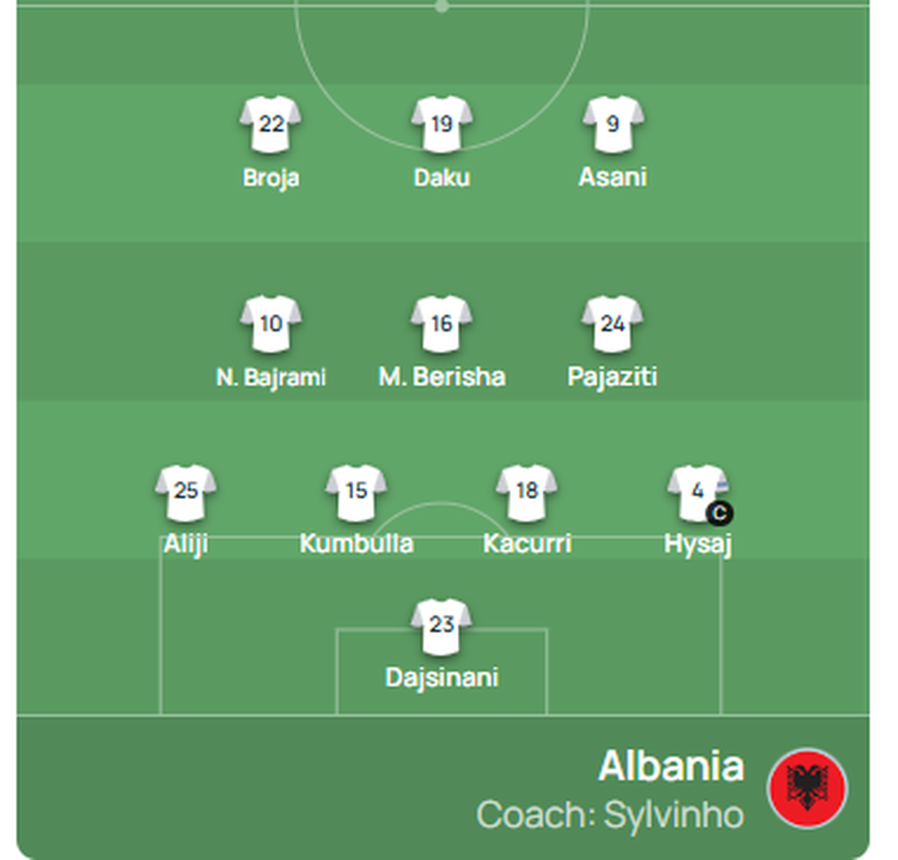Open Asani's number 9 shirt icon

click(x=613, y=125)
